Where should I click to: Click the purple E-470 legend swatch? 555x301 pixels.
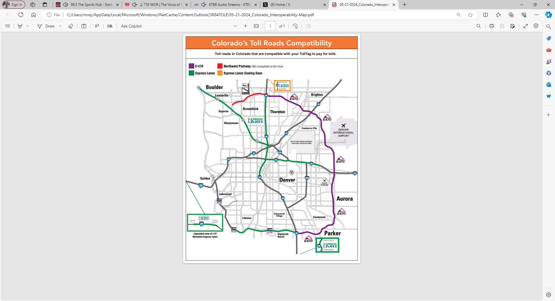click(191, 66)
